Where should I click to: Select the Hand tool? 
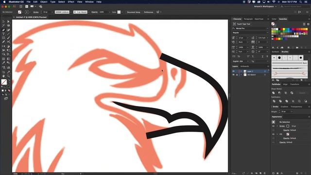[3, 76]
